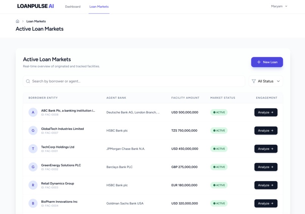Analyze the TechCorp Holdings Ltd loan
The image size is (305, 214).
point(266,149)
